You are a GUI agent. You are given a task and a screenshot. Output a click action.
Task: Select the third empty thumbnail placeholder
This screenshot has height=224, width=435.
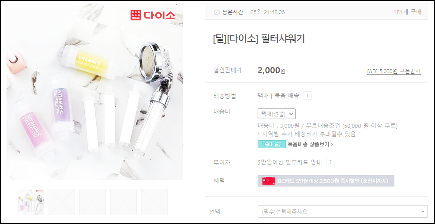coord(93,202)
